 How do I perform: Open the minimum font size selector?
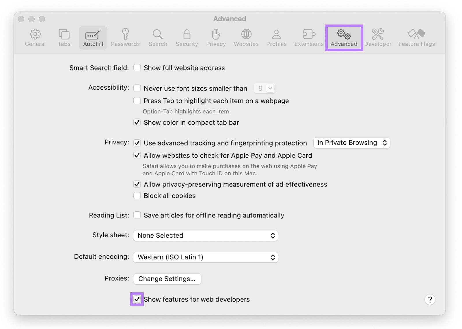(x=264, y=88)
